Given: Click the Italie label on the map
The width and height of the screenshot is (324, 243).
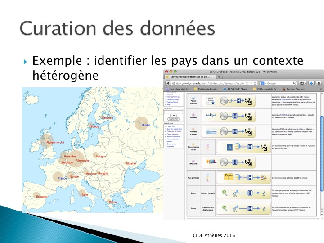Looking at the screenshot, I should pos(85,195).
